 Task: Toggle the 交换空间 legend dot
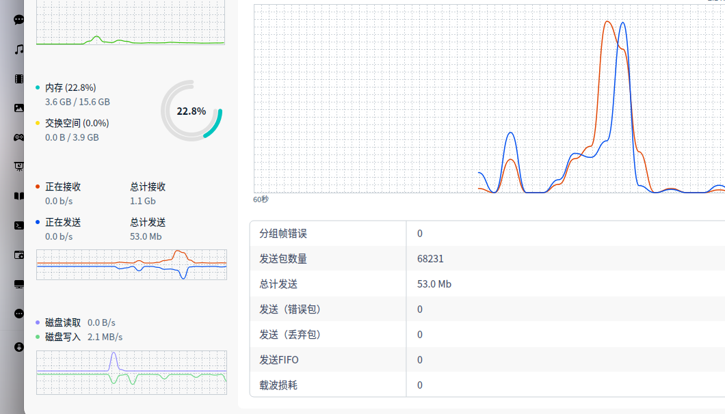click(x=38, y=123)
